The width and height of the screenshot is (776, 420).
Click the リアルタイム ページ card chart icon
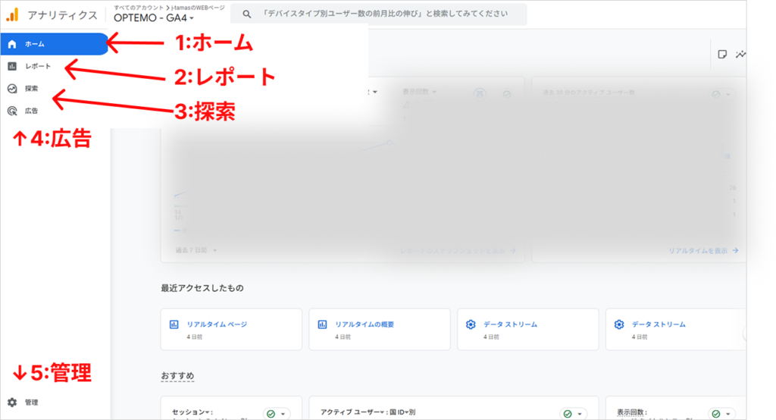pyautogui.click(x=174, y=324)
